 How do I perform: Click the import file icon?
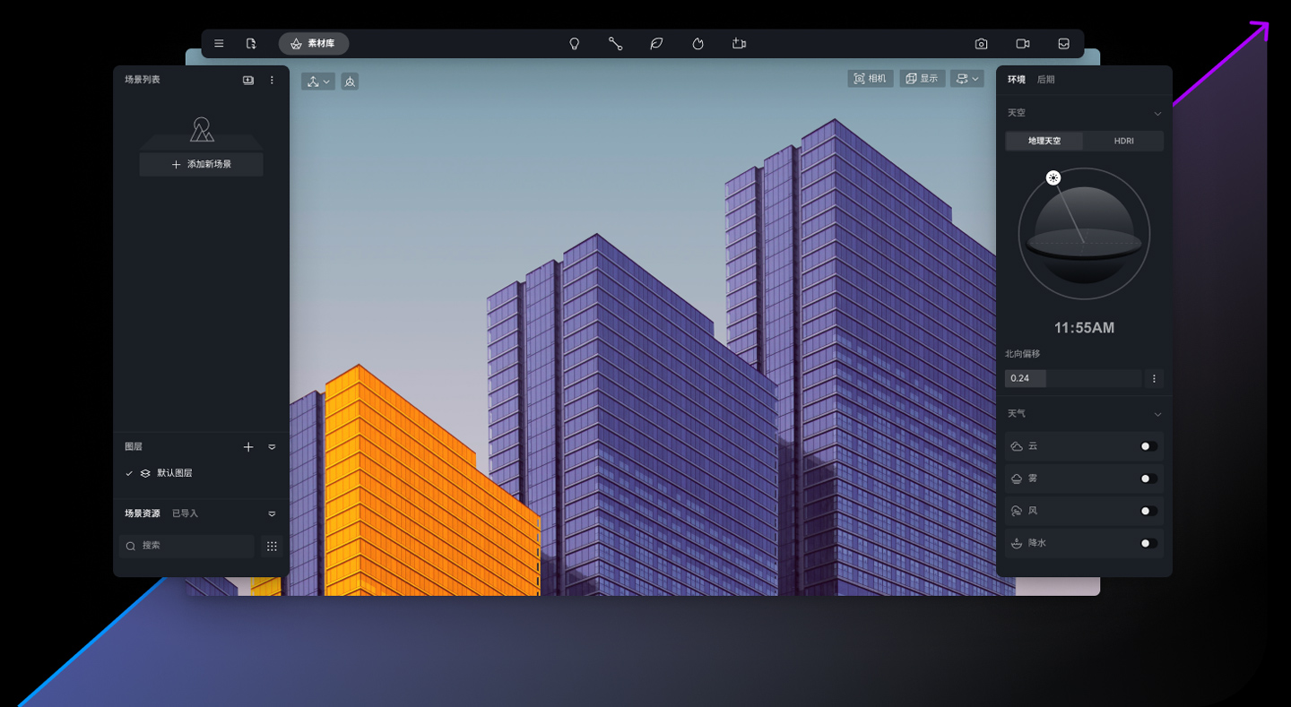251,44
